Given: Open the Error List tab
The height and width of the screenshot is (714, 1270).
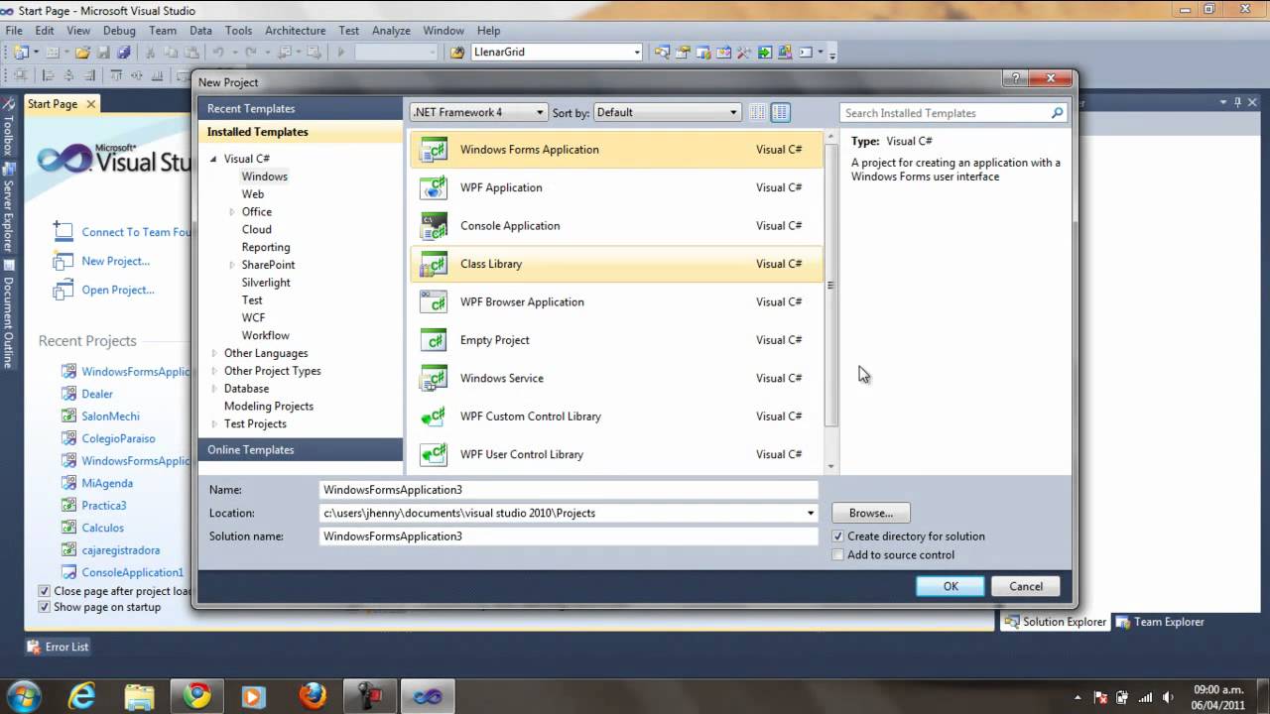Looking at the screenshot, I should (x=58, y=647).
